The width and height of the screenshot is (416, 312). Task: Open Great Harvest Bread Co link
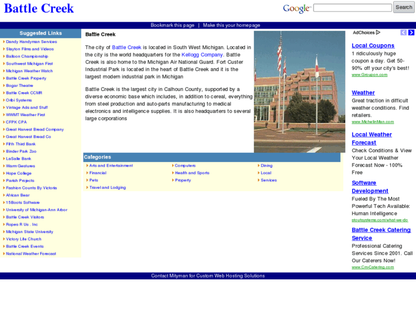pyautogui.click(x=29, y=137)
